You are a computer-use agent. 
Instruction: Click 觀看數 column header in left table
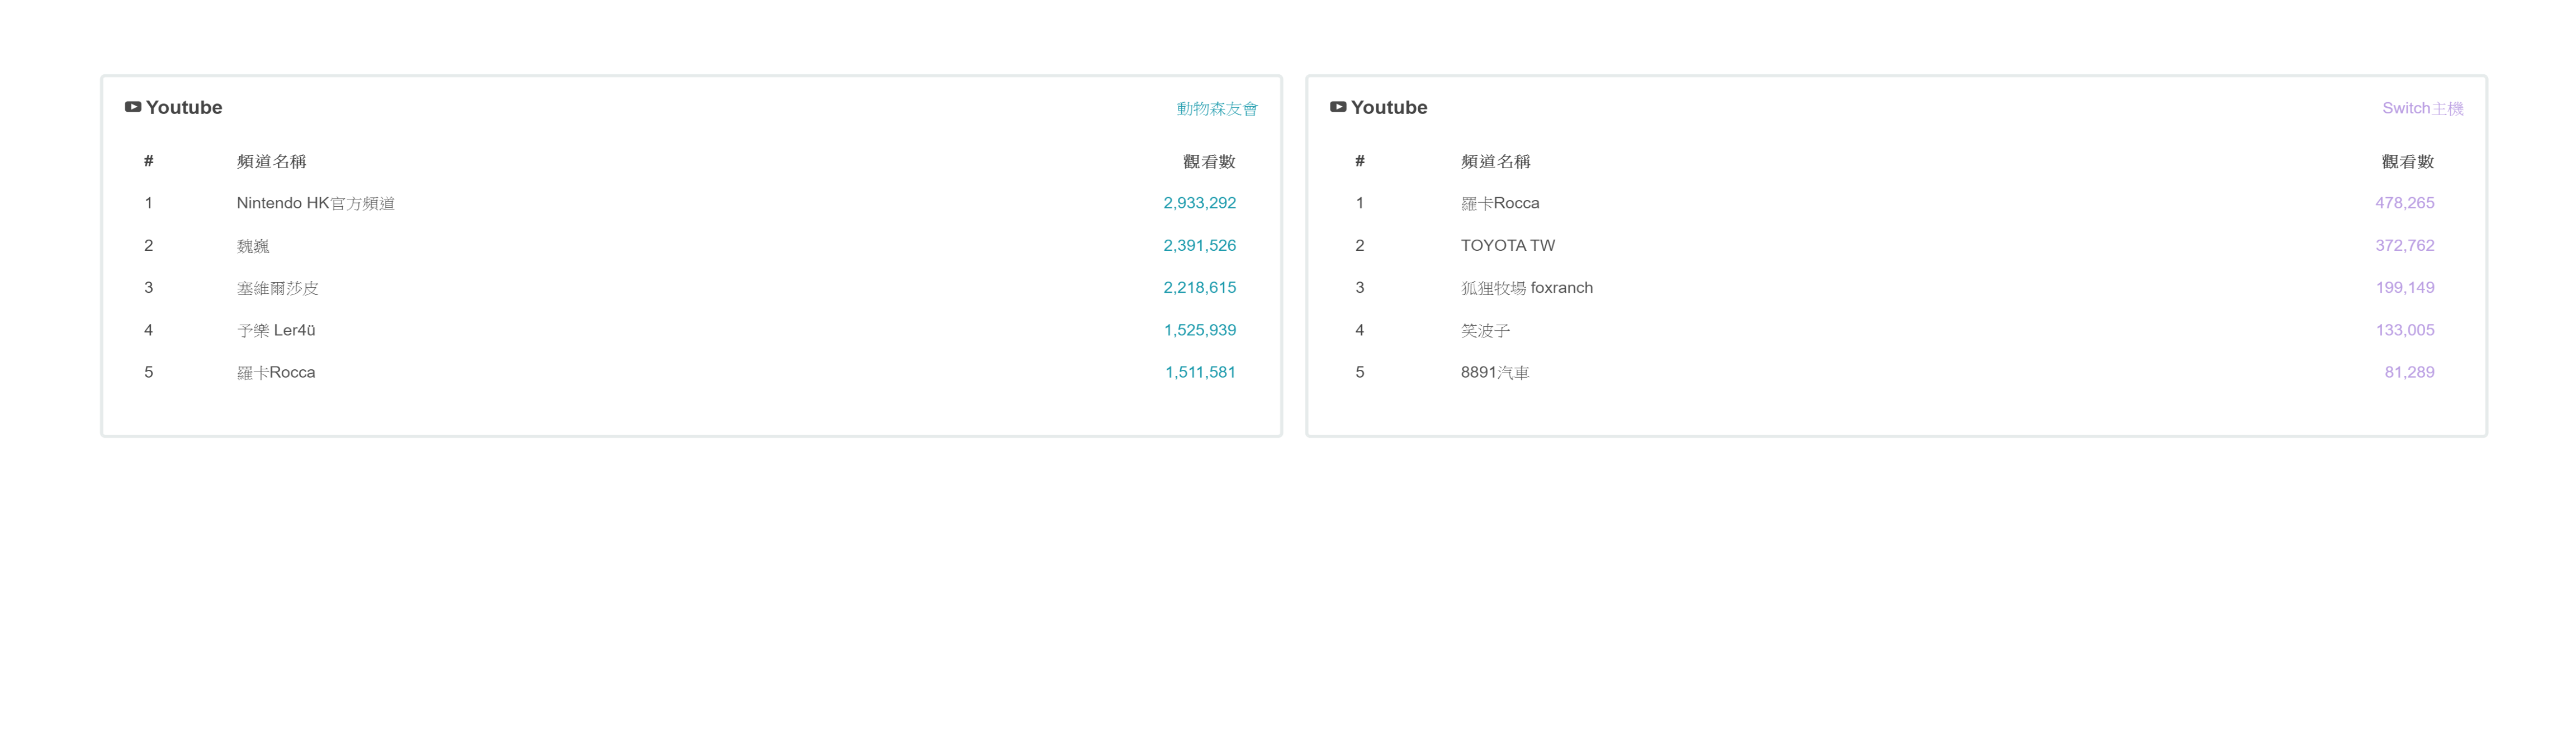1208,161
